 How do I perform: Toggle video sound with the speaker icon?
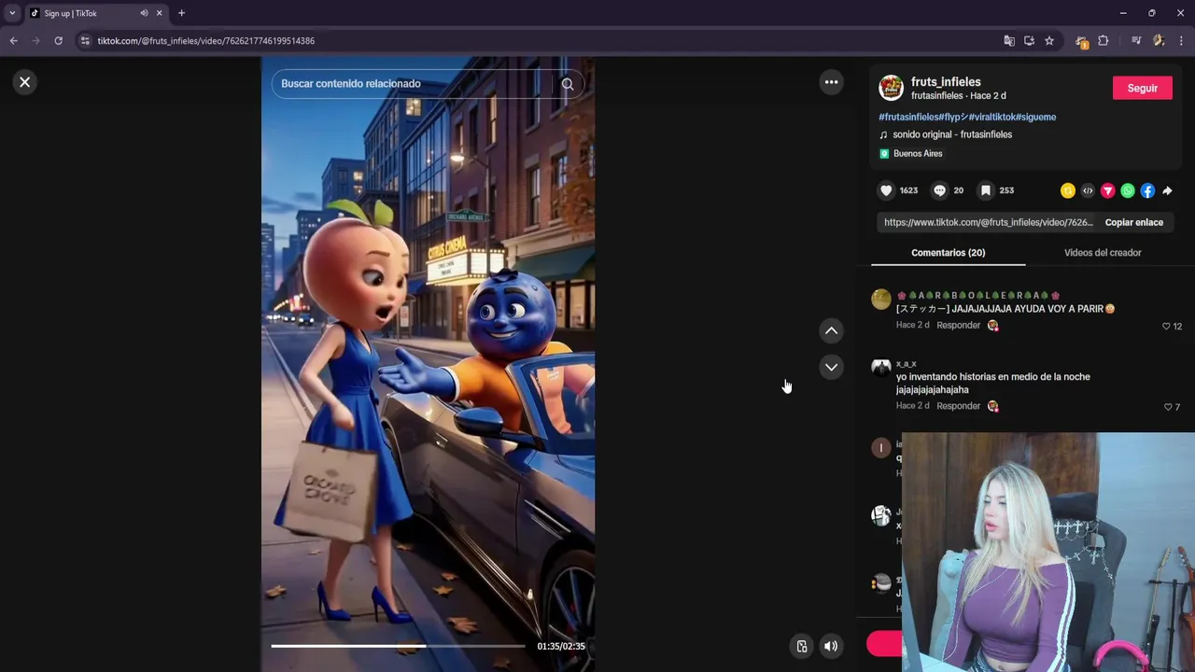point(831,646)
